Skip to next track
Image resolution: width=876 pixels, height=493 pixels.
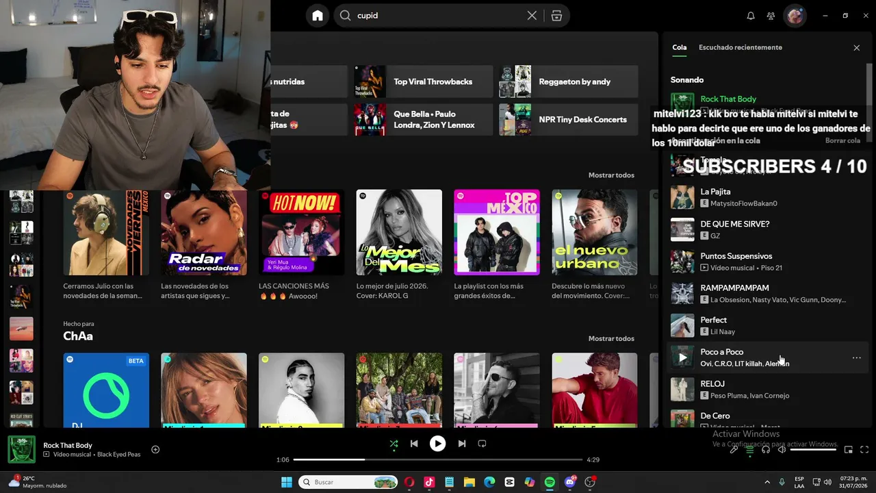point(462,444)
